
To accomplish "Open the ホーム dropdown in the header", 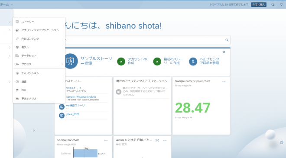I will point(6,5).
